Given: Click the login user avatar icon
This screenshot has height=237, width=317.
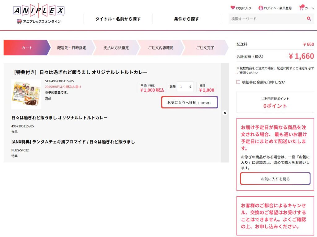Looking at the screenshot, I should (x=261, y=8).
